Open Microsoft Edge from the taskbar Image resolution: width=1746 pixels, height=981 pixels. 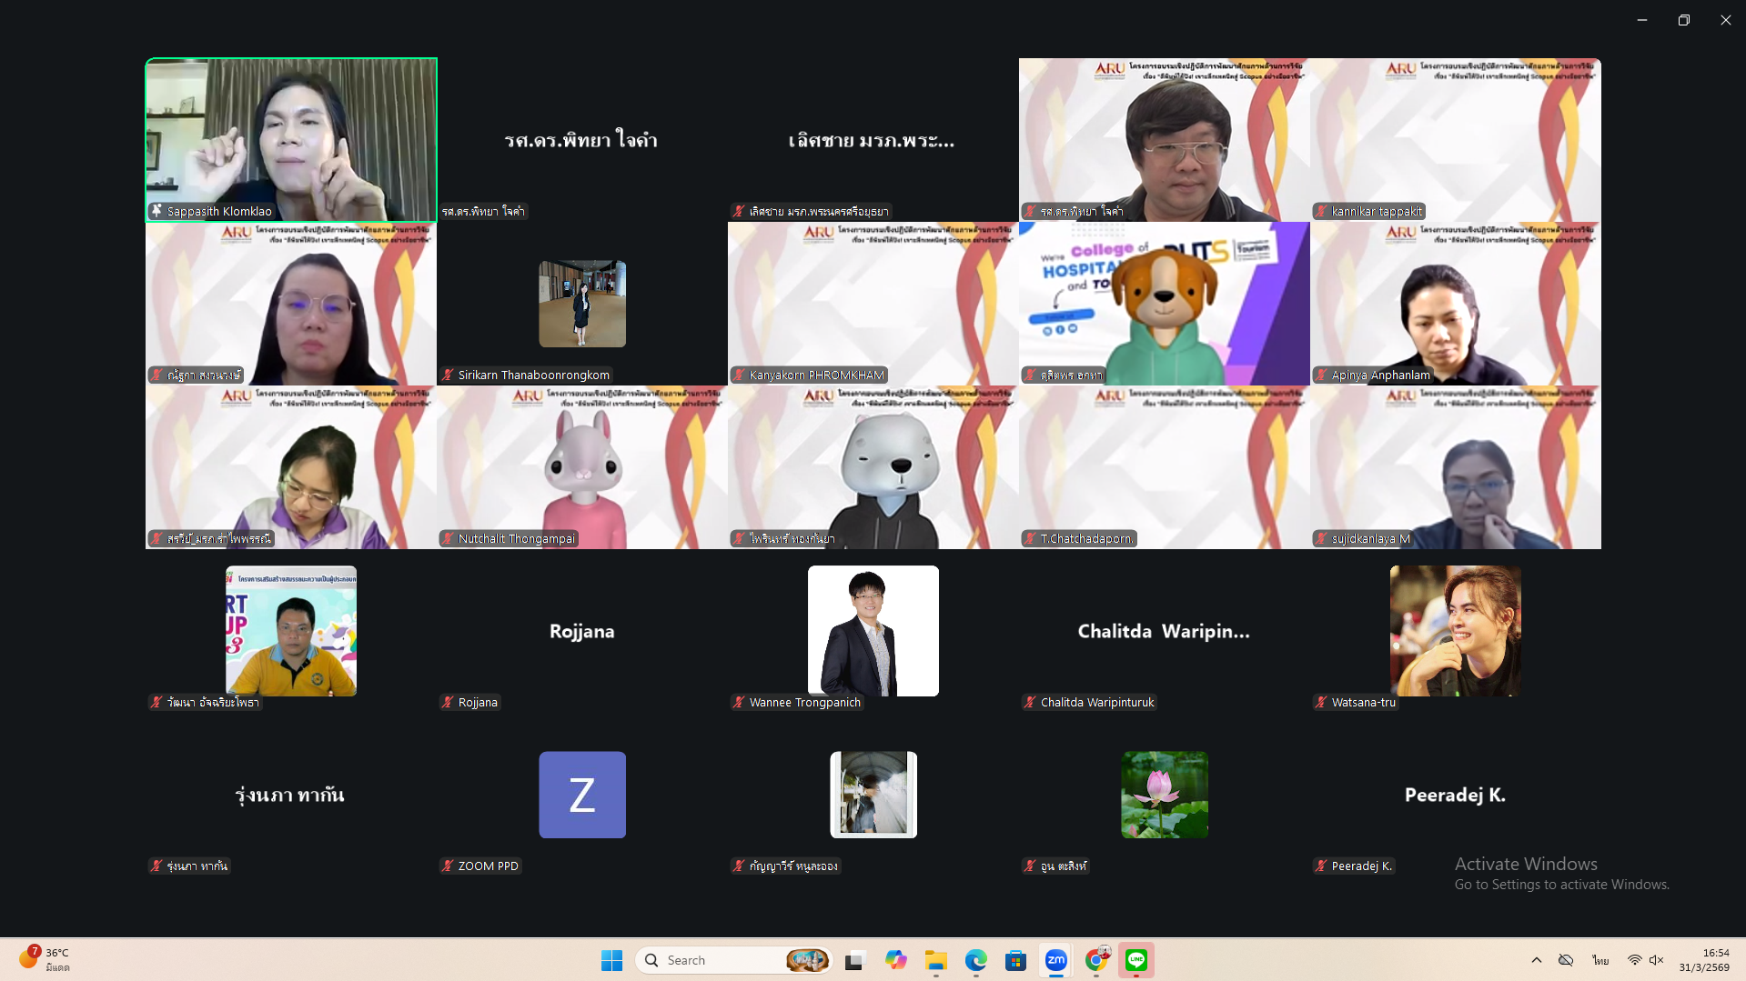point(975,960)
